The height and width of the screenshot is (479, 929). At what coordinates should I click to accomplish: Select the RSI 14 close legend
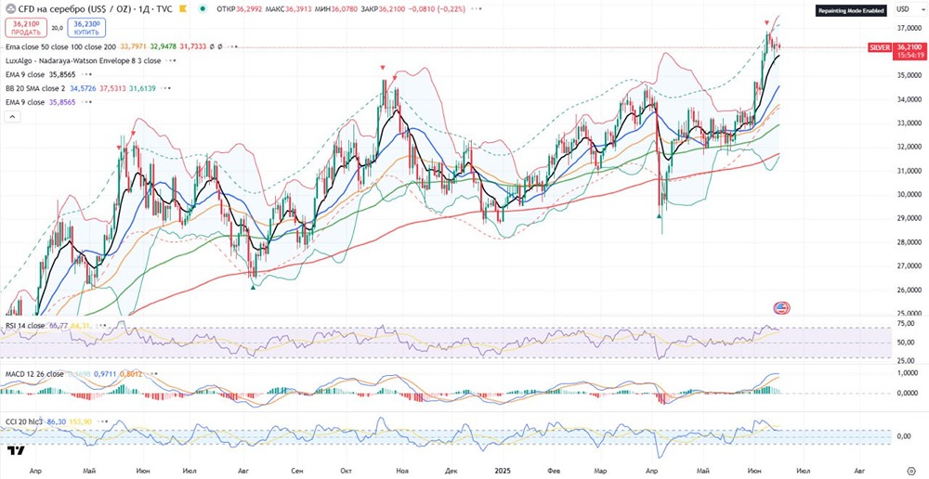(x=25, y=326)
